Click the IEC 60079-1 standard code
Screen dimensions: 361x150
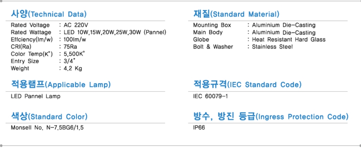(x=211, y=96)
